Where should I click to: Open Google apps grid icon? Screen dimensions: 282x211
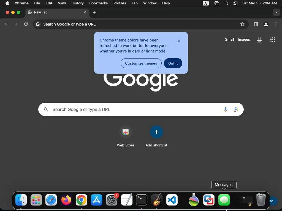(272, 40)
